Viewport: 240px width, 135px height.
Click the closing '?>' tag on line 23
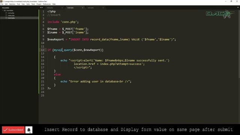[49, 88]
